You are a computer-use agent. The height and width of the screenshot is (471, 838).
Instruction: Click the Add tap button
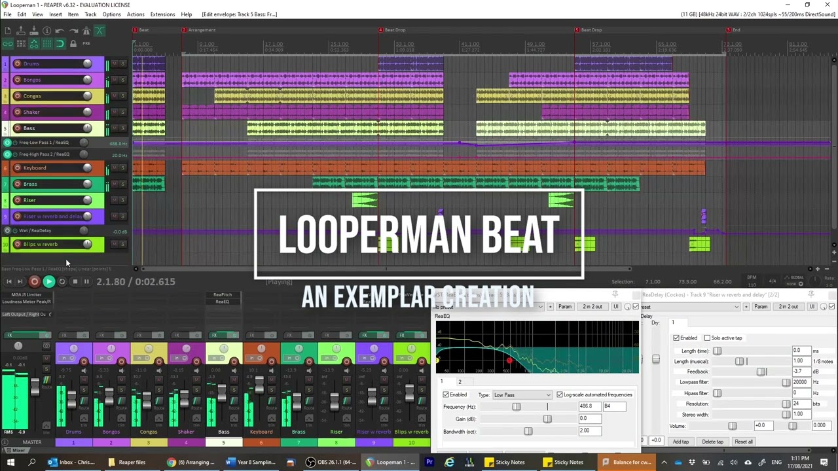point(681,442)
